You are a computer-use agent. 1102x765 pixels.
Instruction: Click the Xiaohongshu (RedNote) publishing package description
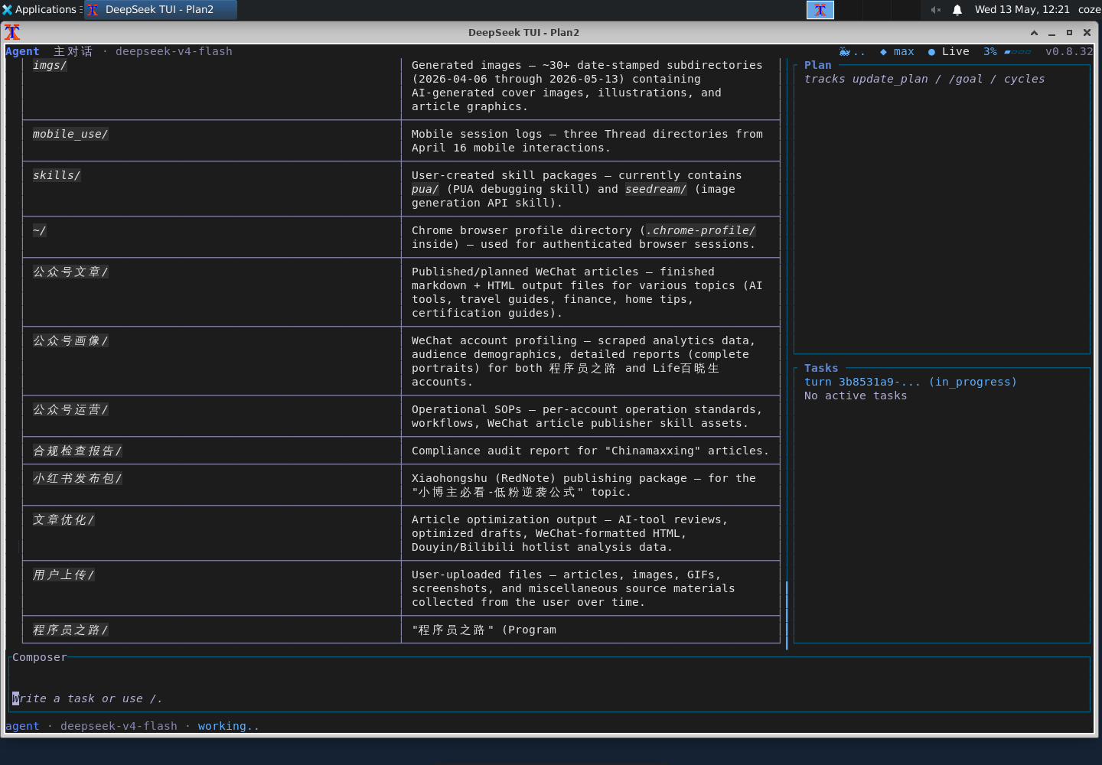[591, 485]
